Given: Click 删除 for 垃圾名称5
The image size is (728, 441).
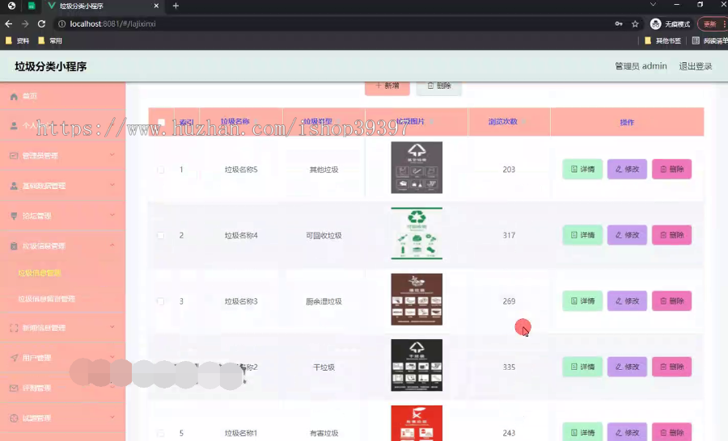Looking at the screenshot, I should (x=672, y=170).
